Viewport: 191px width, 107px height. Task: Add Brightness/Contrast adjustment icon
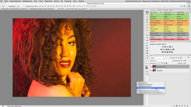(x=163, y=47)
